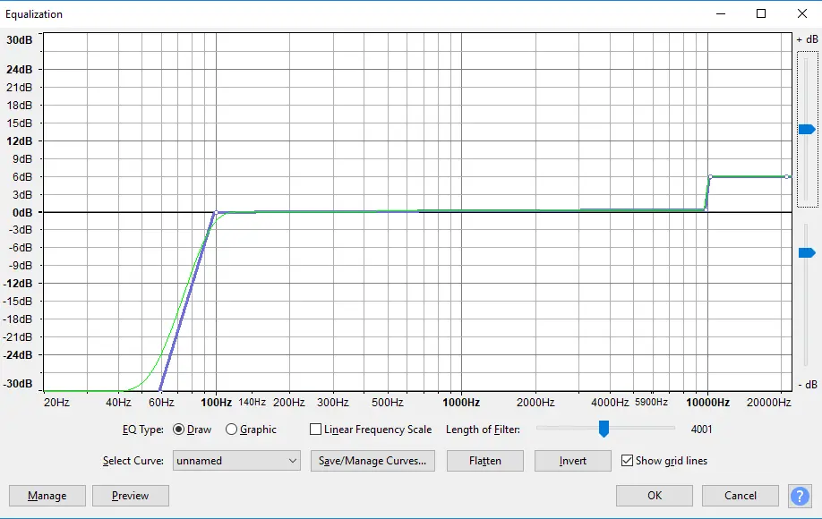
Task: Click the 200Hz frequency label
Action: point(289,402)
